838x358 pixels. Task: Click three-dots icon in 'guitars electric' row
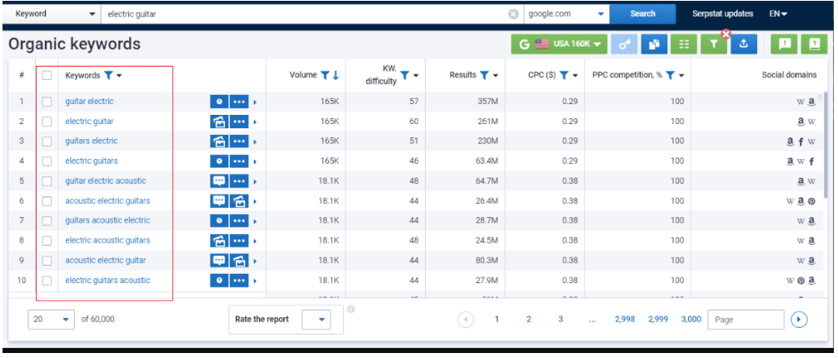(239, 141)
